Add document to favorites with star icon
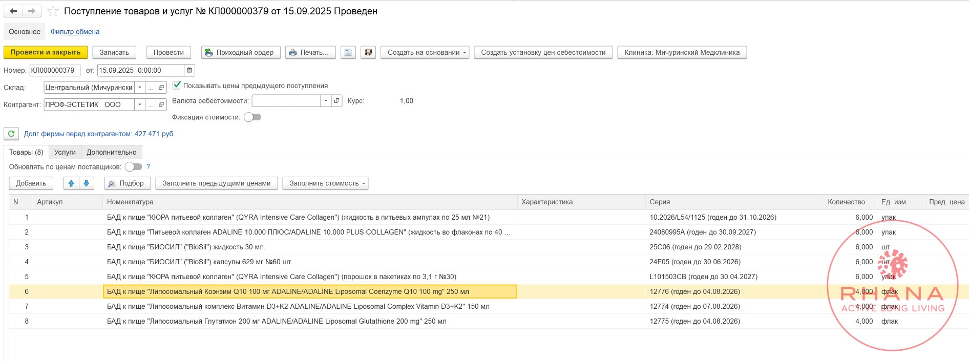This screenshot has width=969, height=361. (x=53, y=11)
